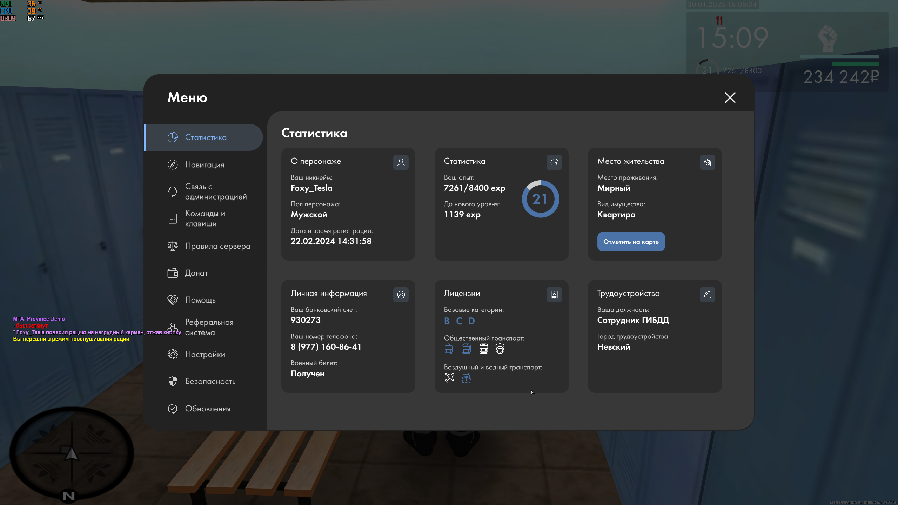This screenshot has height=505, width=898.
Task: Open the Безопасность section
Action: [210, 381]
